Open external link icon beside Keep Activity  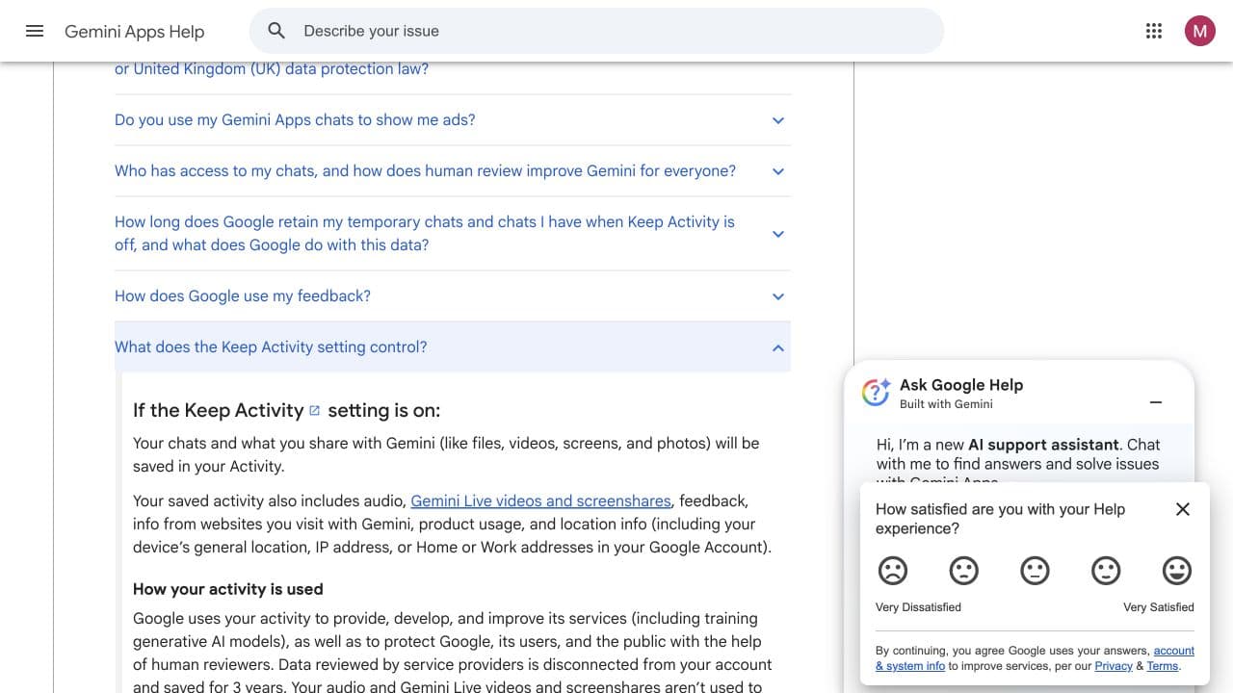point(314,411)
